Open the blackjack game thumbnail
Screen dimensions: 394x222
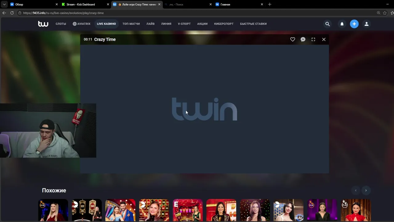coord(288,210)
